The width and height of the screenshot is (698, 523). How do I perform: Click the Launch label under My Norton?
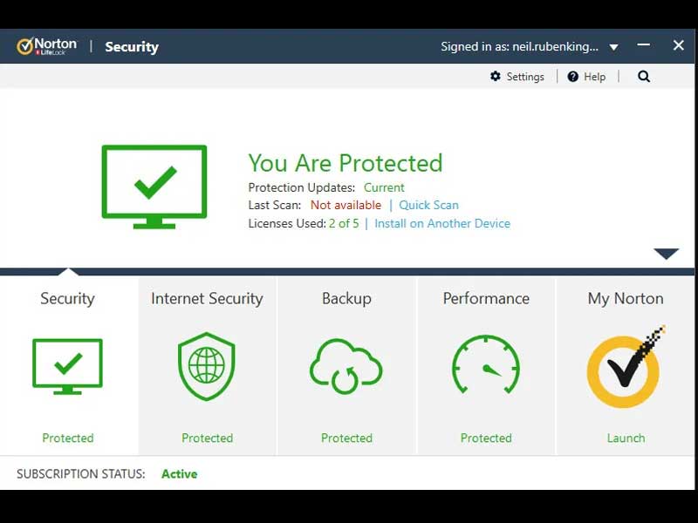(x=626, y=438)
